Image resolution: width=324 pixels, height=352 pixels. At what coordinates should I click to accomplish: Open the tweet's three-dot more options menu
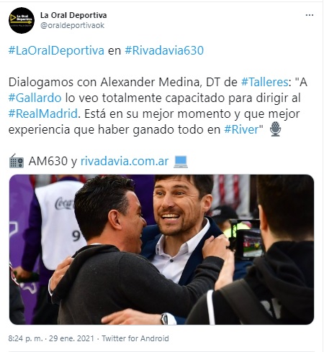click(310, 15)
